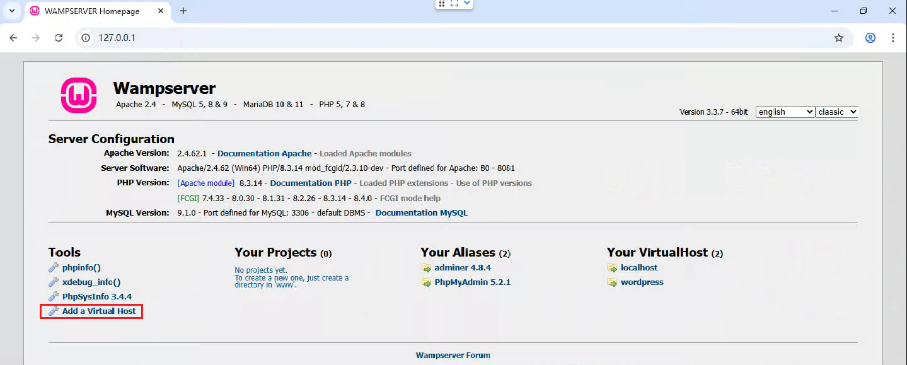The image size is (907, 365).
Task: Click the wrench icon beside xdebug_info()
Action: click(x=54, y=282)
